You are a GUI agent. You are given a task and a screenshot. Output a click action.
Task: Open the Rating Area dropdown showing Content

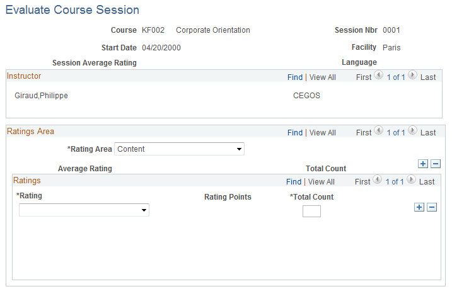tap(179, 149)
